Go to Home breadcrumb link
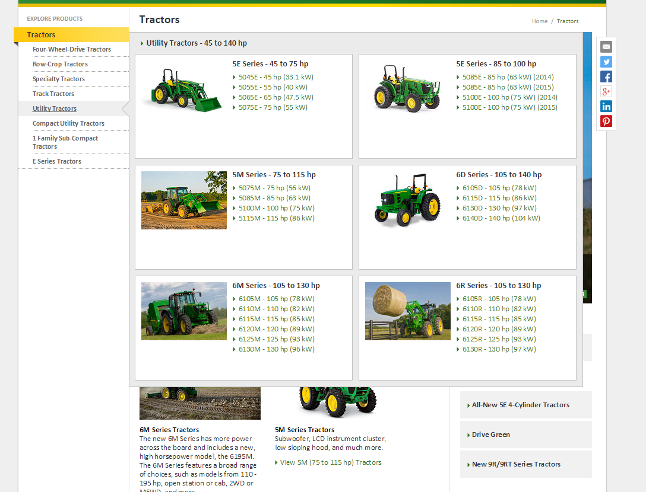Image resolution: width=646 pixels, height=492 pixels. tap(539, 21)
